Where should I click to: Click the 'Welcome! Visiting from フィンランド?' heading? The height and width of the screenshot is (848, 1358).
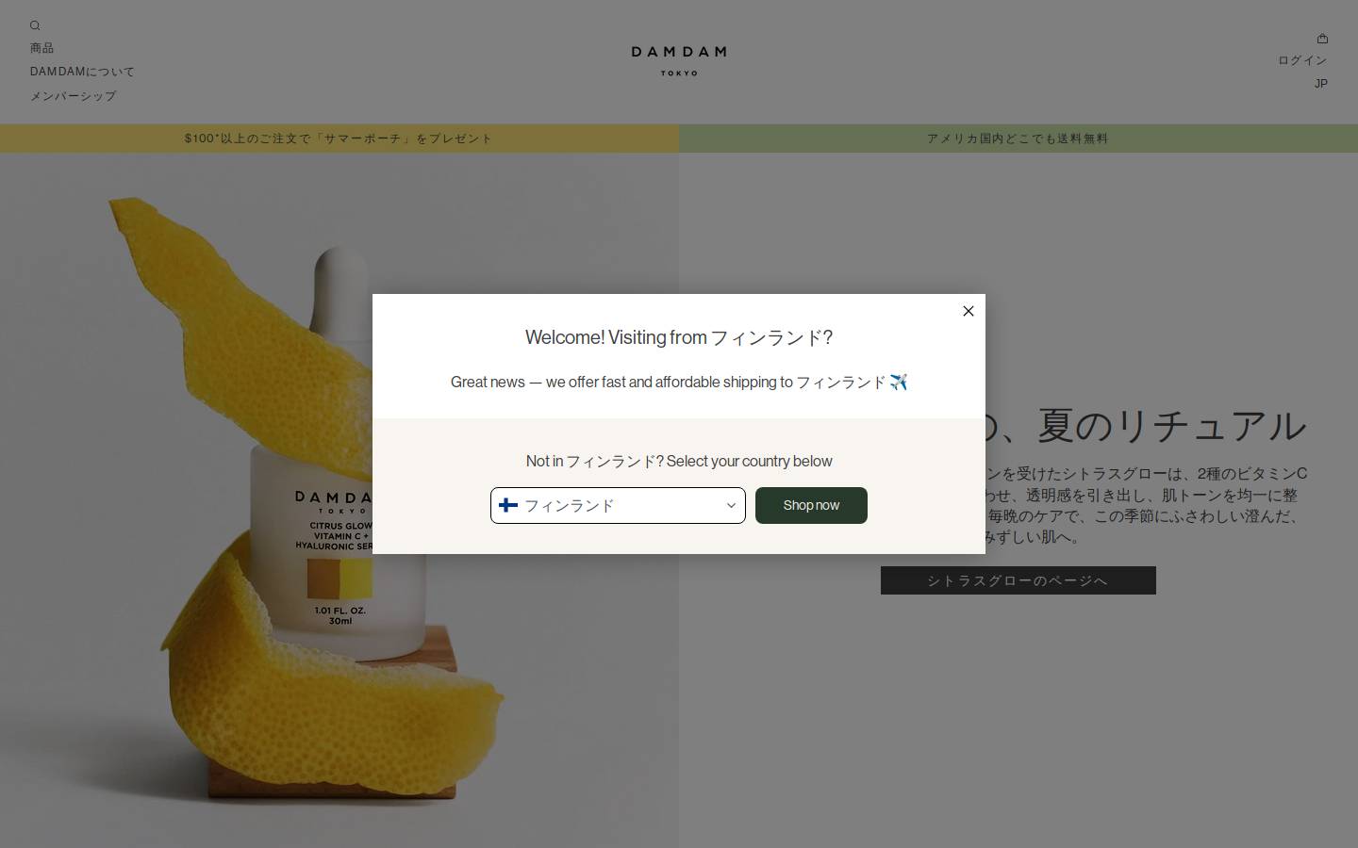679,337
